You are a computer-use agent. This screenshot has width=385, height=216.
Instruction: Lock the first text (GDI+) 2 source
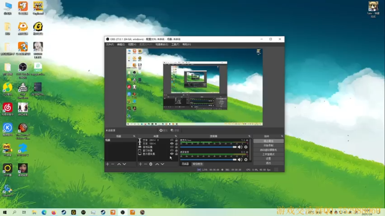click(176, 140)
